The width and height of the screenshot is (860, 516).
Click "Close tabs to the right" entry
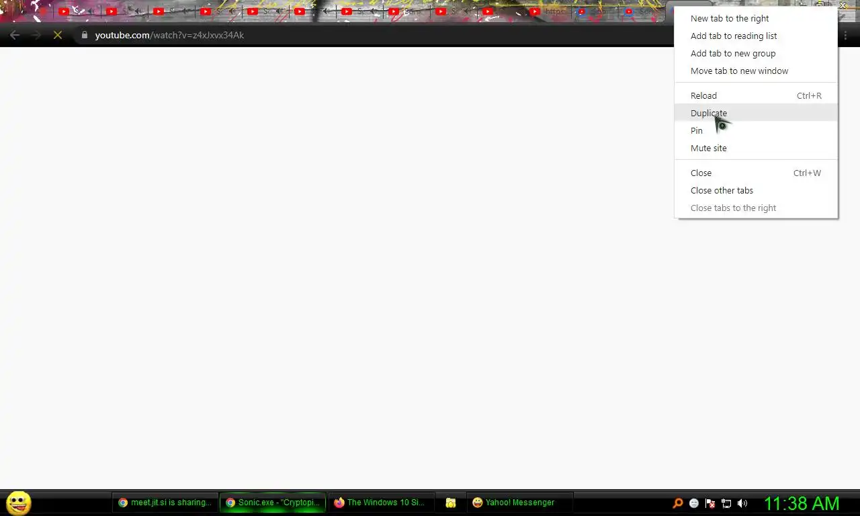[756, 208]
